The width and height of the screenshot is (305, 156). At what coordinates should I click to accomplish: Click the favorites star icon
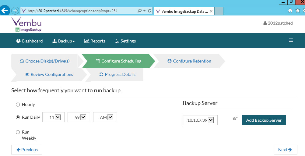pos(298,11)
